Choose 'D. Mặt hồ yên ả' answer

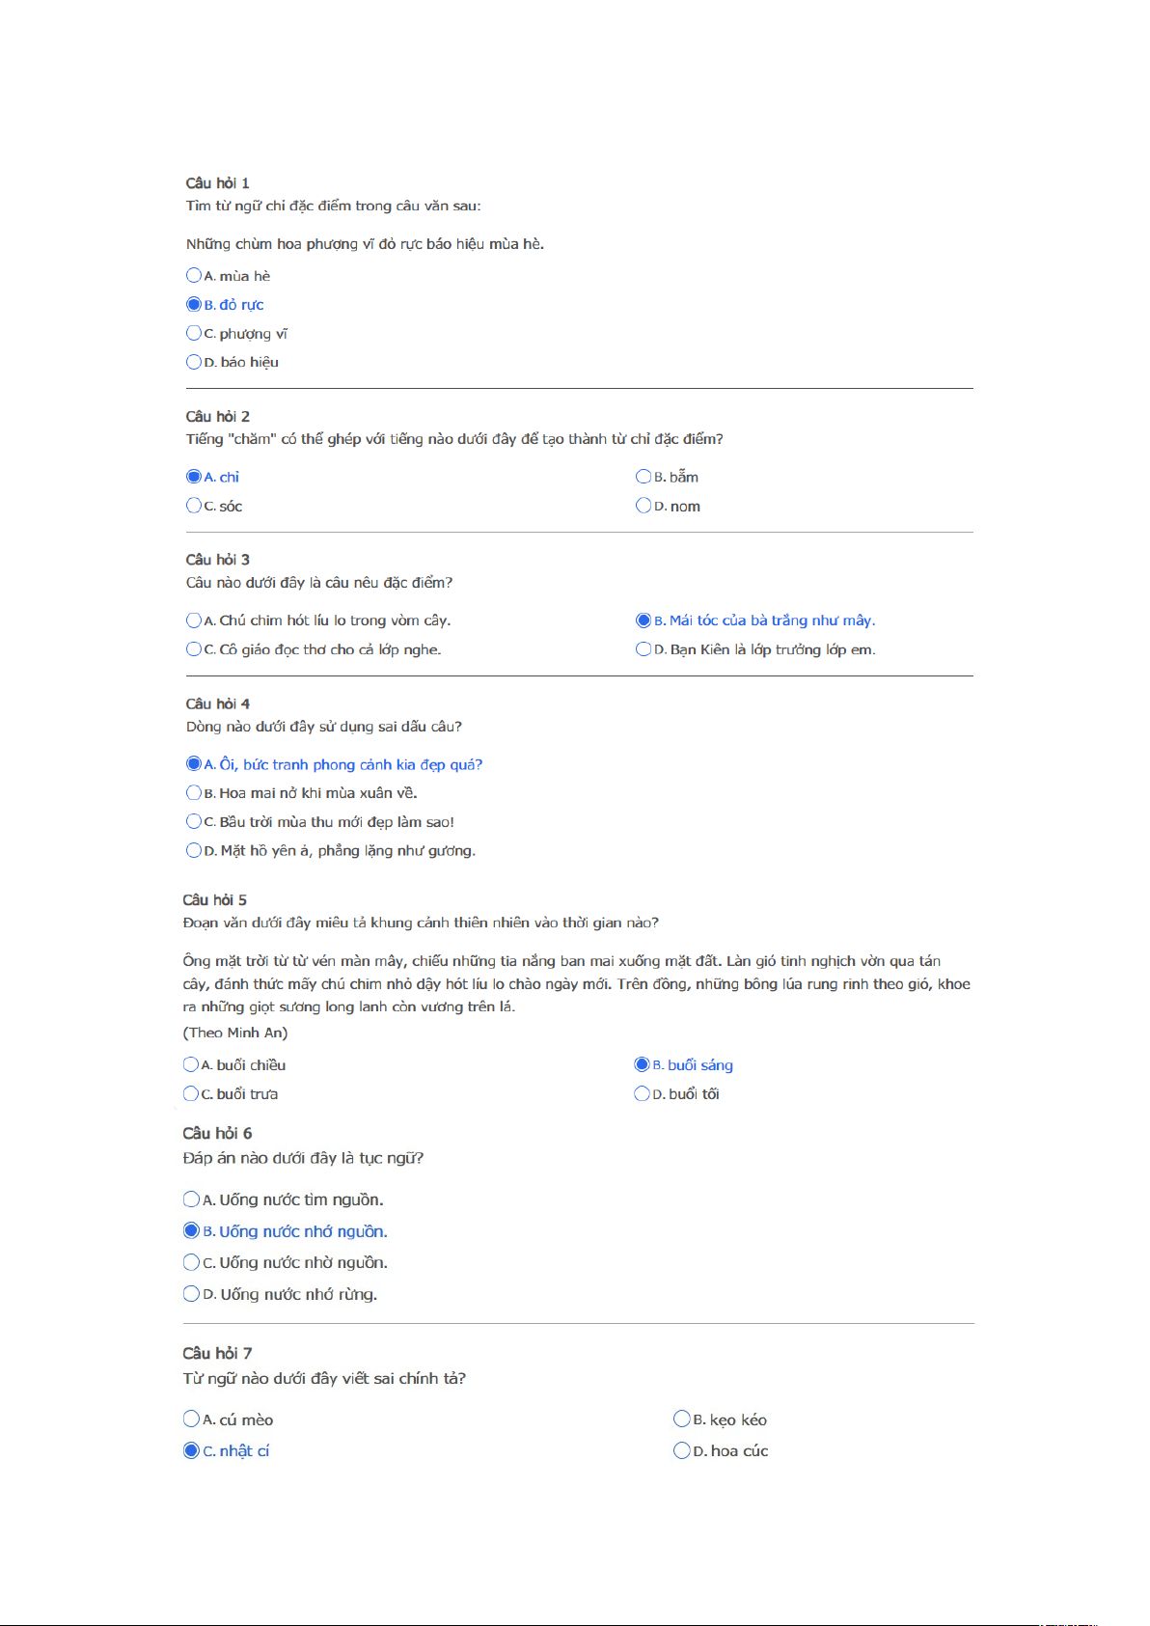[x=194, y=850]
